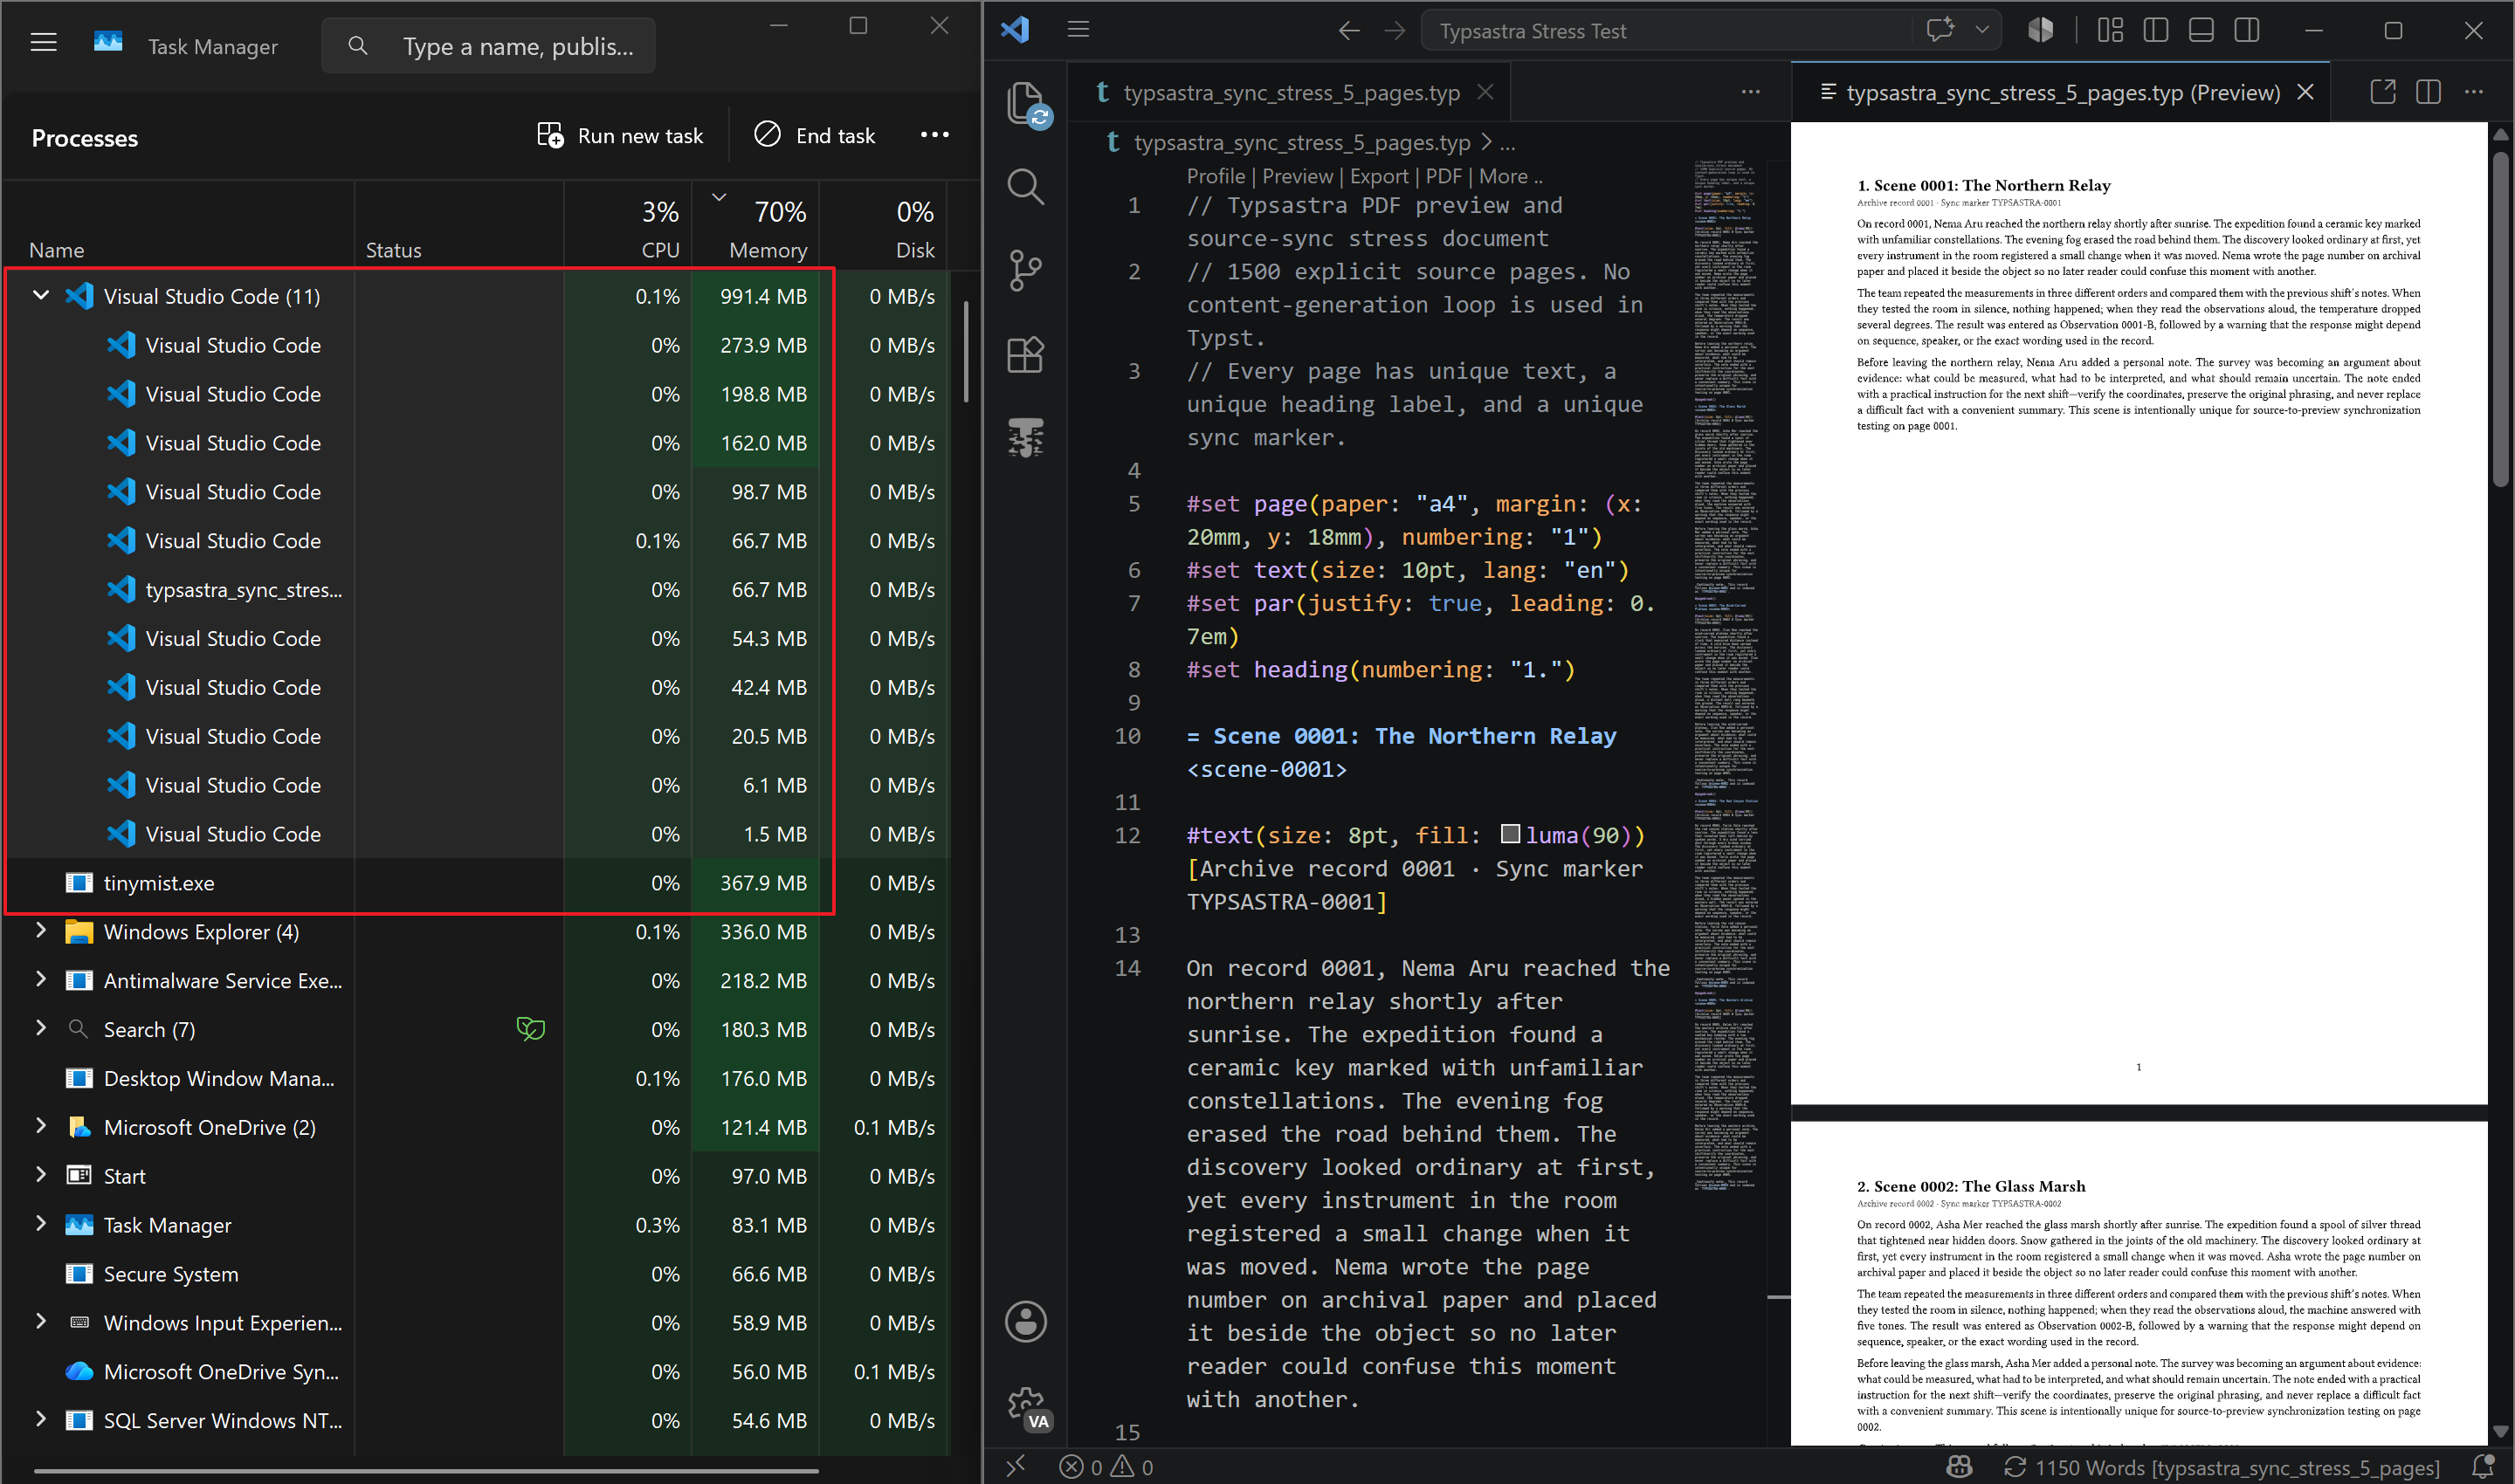
Task: Split the preview editor right
Action: click(2428, 92)
